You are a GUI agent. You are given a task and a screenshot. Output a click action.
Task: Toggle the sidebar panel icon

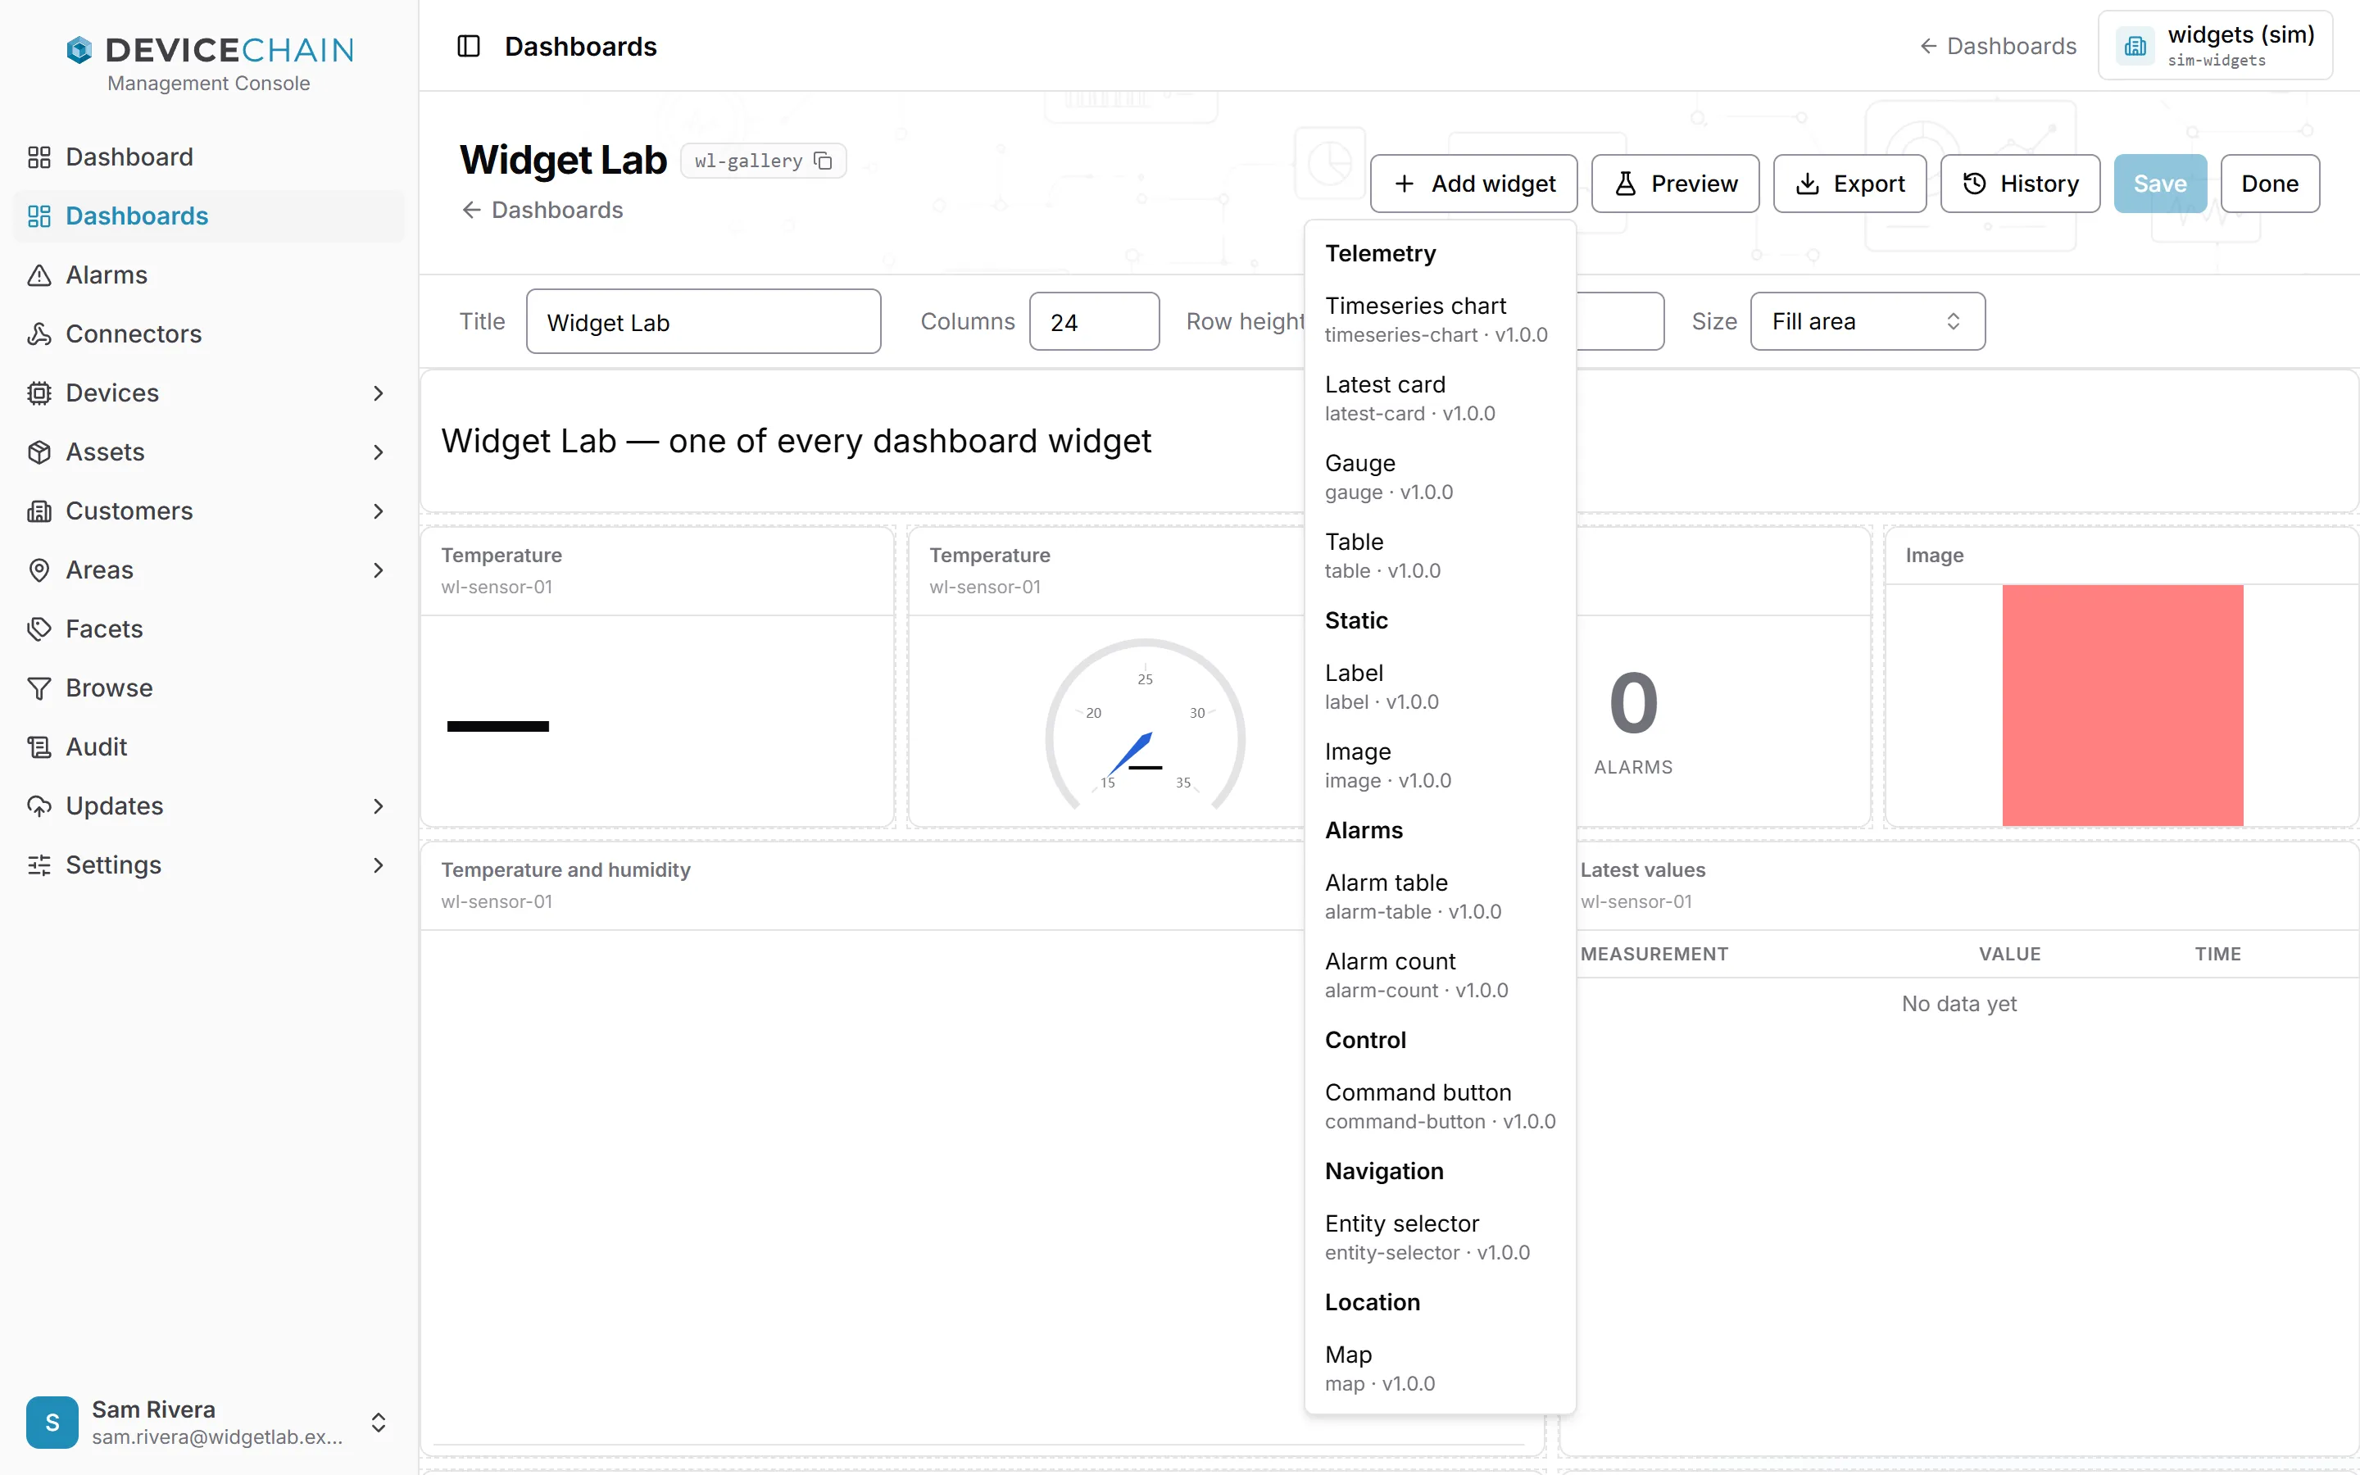pyautogui.click(x=468, y=46)
